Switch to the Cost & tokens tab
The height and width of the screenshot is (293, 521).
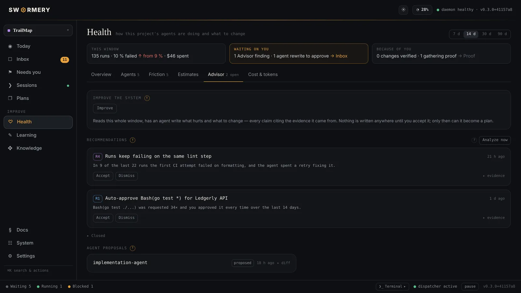coord(263,75)
